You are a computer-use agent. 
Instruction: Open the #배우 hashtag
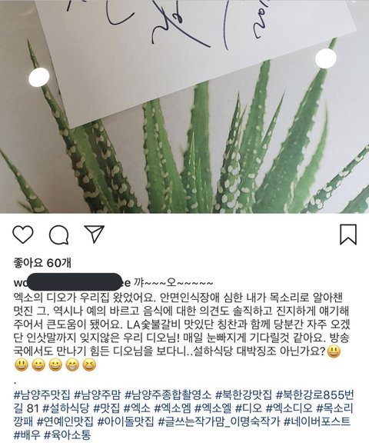tap(27, 435)
